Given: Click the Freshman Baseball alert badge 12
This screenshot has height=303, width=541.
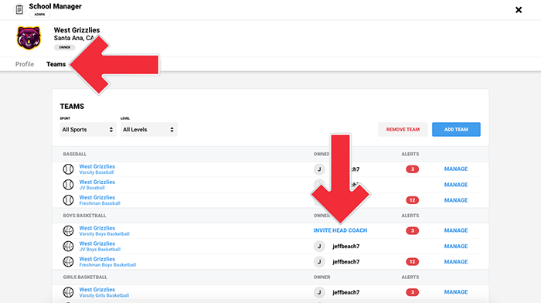Looking at the screenshot, I should click(412, 200).
